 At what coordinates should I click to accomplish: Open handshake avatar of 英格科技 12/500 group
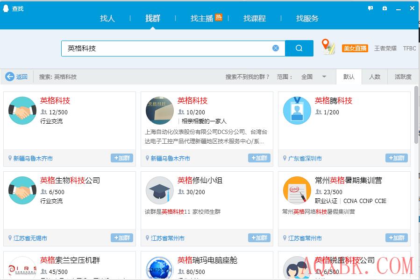[22, 111]
